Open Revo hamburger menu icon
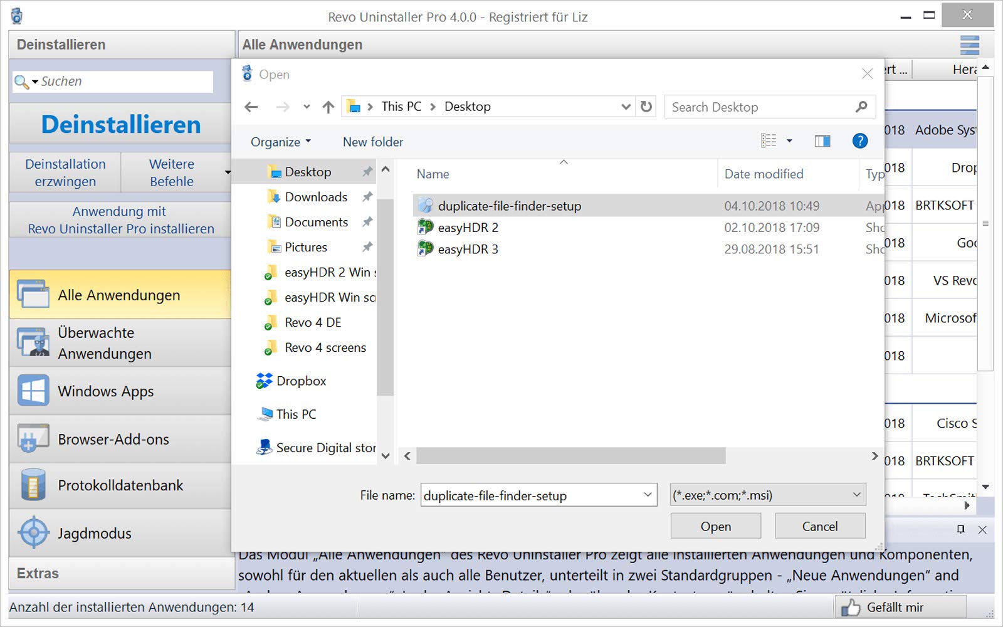The width and height of the screenshot is (1003, 627). coord(970,45)
